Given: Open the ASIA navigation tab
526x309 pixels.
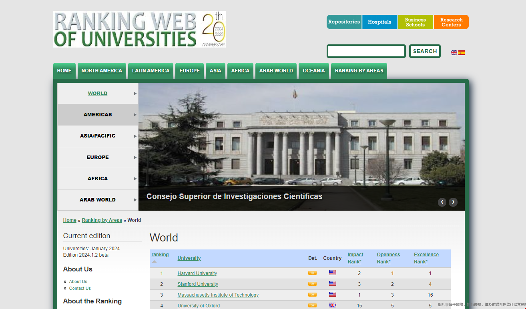Looking at the screenshot, I should pyautogui.click(x=215, y=71).
